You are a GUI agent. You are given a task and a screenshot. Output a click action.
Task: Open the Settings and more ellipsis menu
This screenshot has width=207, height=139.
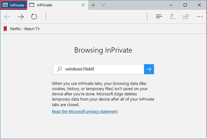pyautogui.click(x=199, y=17)
